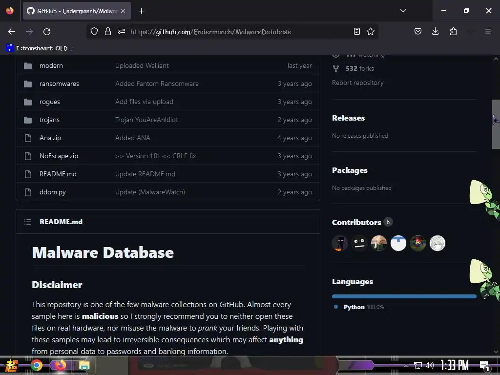
Task: View the 532 forks link
Action: tap(360, 68)
